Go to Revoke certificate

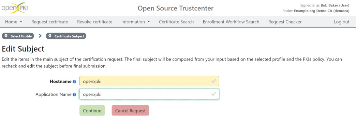click(95, 22)
